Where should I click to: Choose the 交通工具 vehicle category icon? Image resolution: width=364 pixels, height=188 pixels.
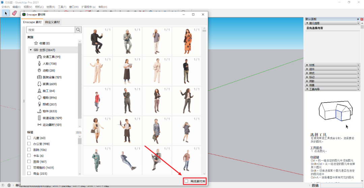click(x=39, y=57)
